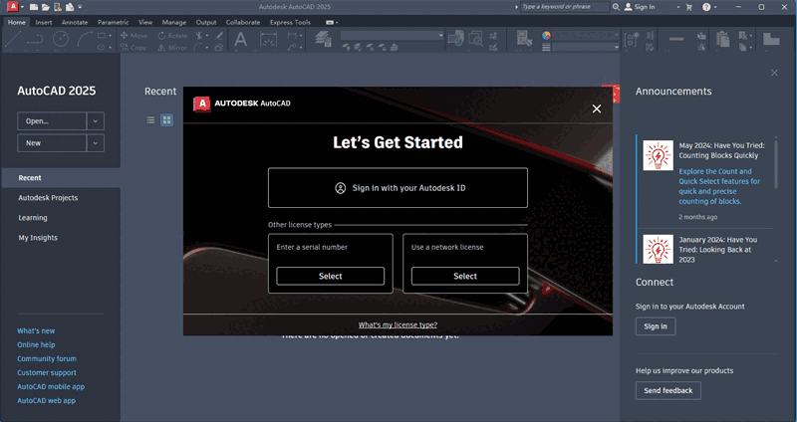Open the Output ribbon tab
The image size is (797, 422).
tap(206, 22)
